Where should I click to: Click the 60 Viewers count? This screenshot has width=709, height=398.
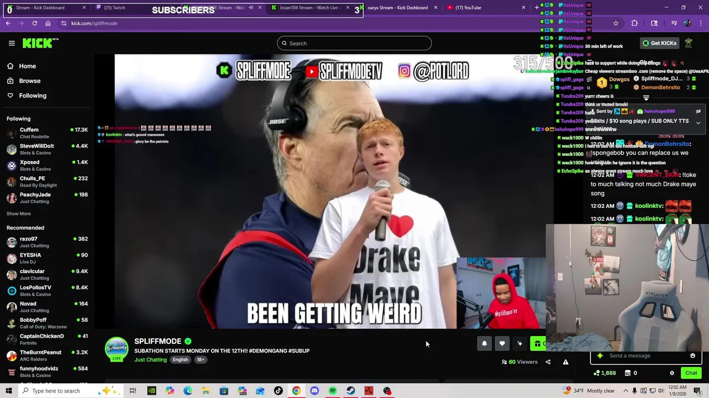[520, 362]
